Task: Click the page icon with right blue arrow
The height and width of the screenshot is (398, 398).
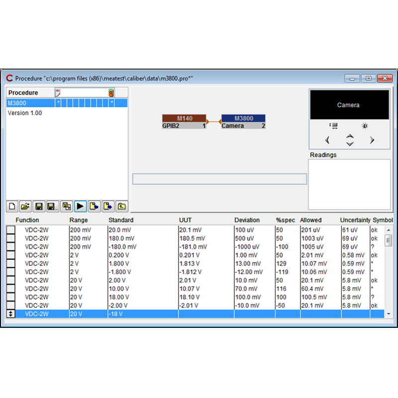Action: [x=108, y=206]
